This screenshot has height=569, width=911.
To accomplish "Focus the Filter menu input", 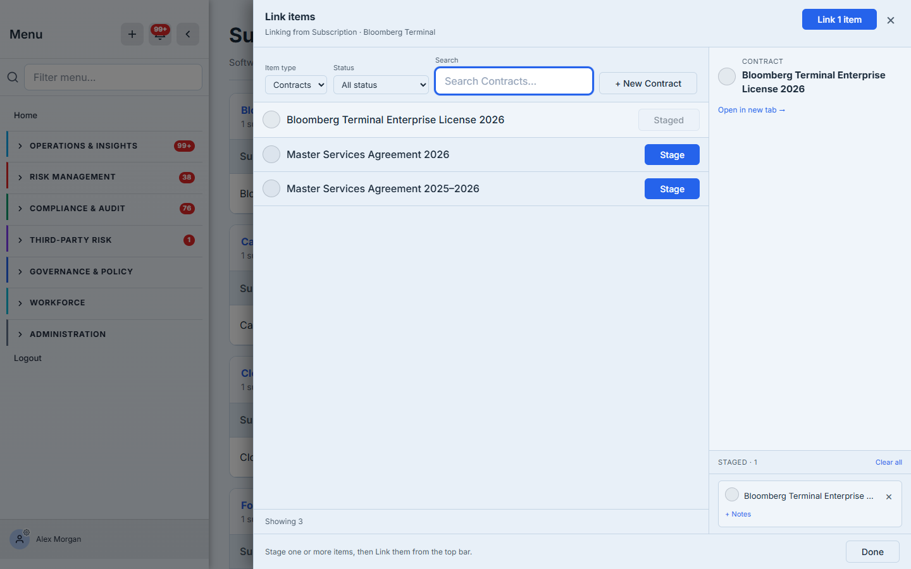I will 113,77.
